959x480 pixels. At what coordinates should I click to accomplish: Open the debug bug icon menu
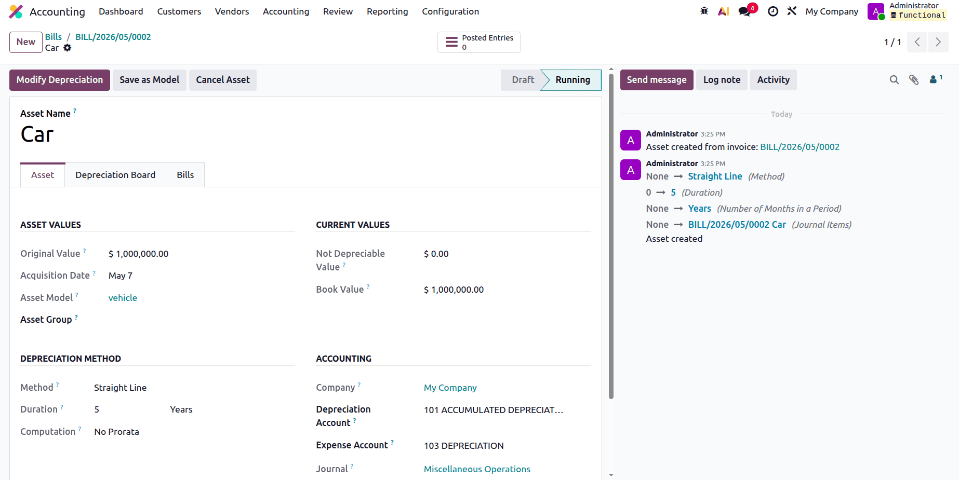[x=704, y=11]
